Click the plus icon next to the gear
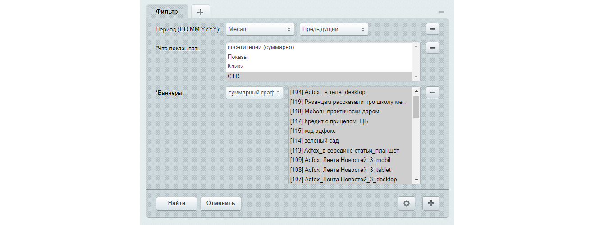 coord(430,203)
